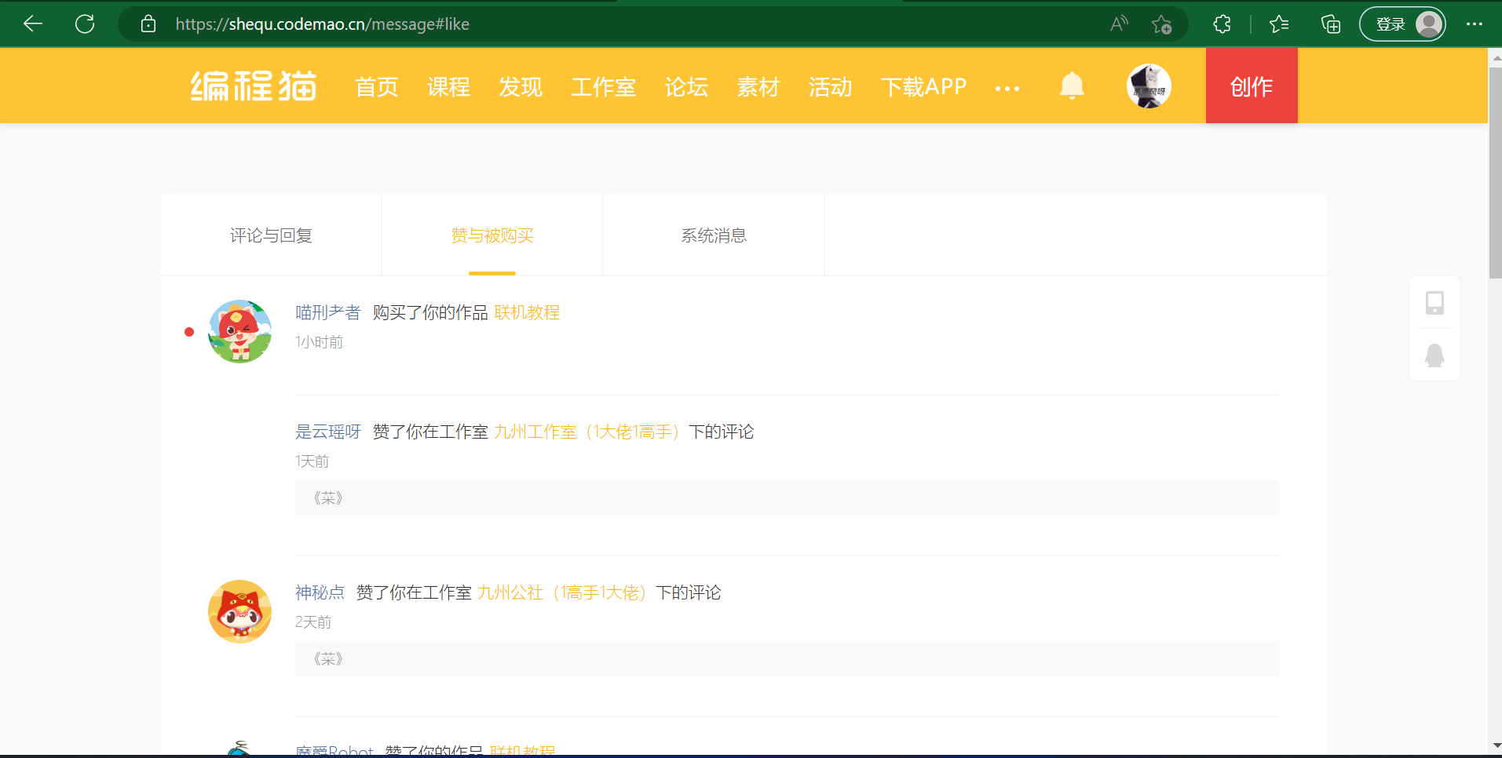
Task: Click the 2天前 timestamp
Action: [313, 622]
